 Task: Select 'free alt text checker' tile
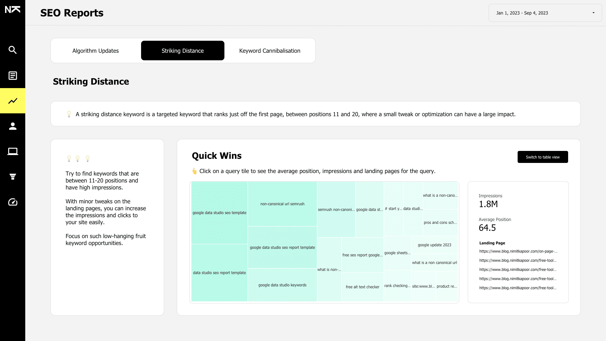click(x=362, y=287)
